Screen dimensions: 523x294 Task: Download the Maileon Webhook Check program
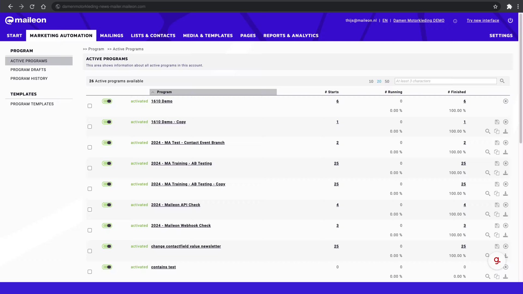(x=505, y=235)
